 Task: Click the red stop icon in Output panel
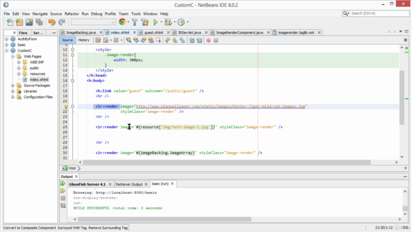tap(63, 198)
